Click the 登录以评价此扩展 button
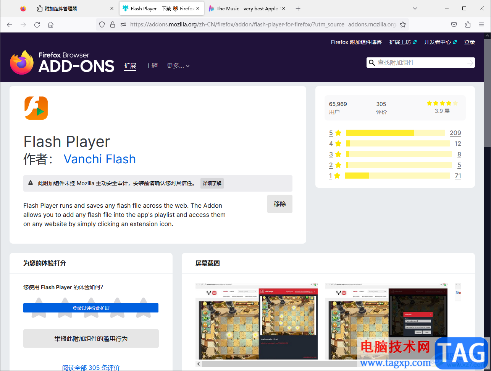The width and height of the screenshot is (491, 371). click(x=91, y=308)
